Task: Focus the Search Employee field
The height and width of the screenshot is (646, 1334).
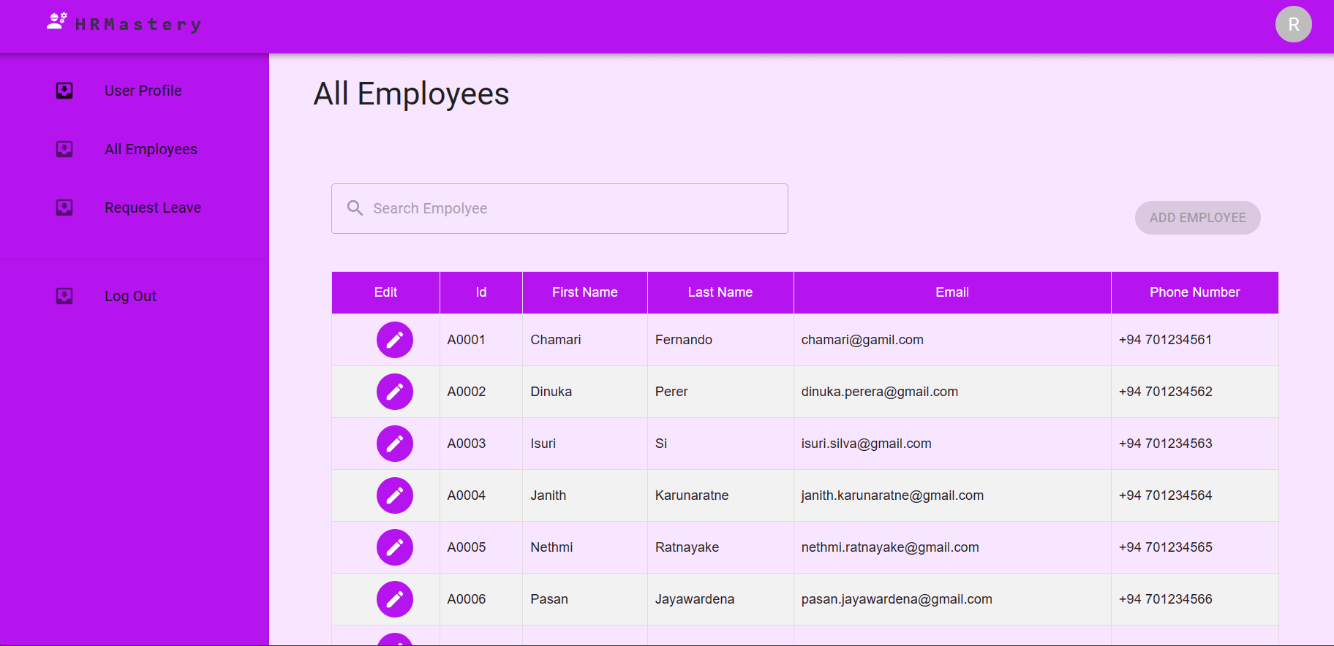Action: [x=570, y=208]
